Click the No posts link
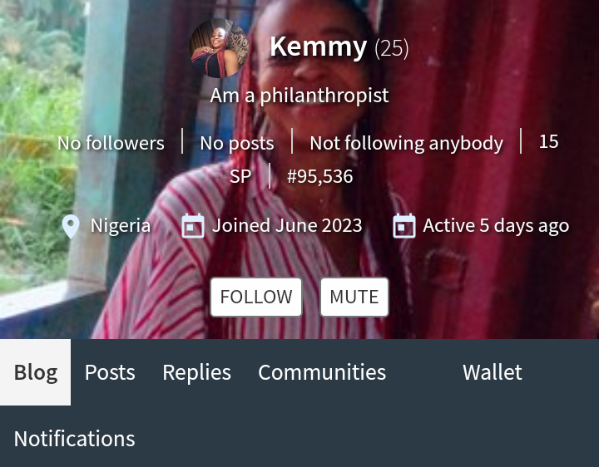 pyautogui.click(x=237, y=144)
